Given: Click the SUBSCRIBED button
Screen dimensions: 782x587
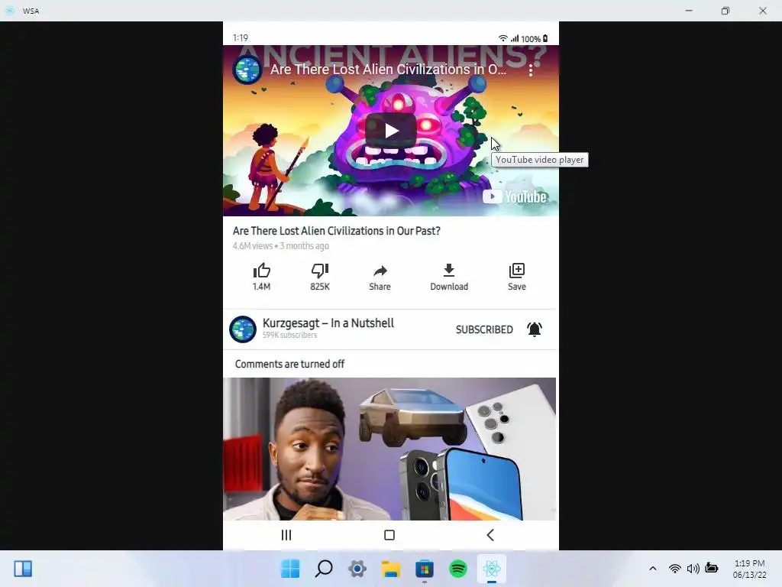Looking at the screenshot, I should [484, 329].
